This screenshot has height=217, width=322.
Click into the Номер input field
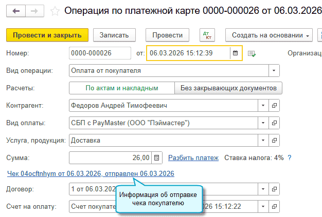(99, 53)
